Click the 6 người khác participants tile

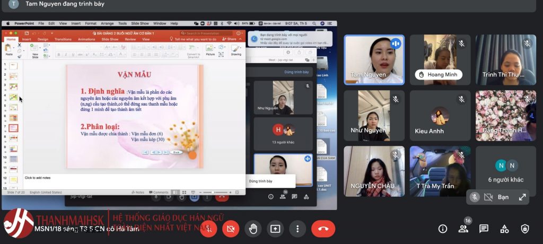pos(505,171)
